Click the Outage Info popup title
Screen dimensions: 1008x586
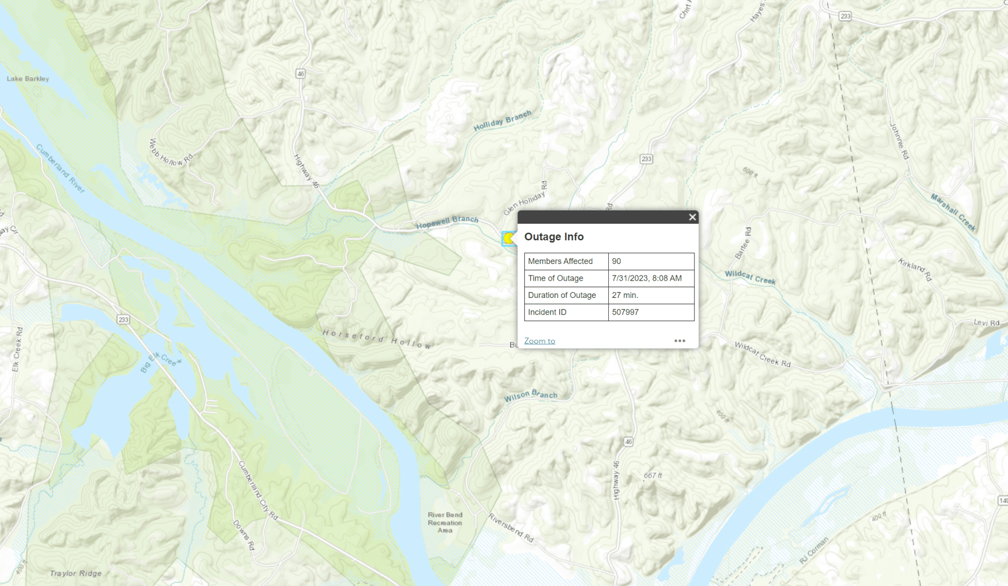pyautogui.click(x=554, y=236)
